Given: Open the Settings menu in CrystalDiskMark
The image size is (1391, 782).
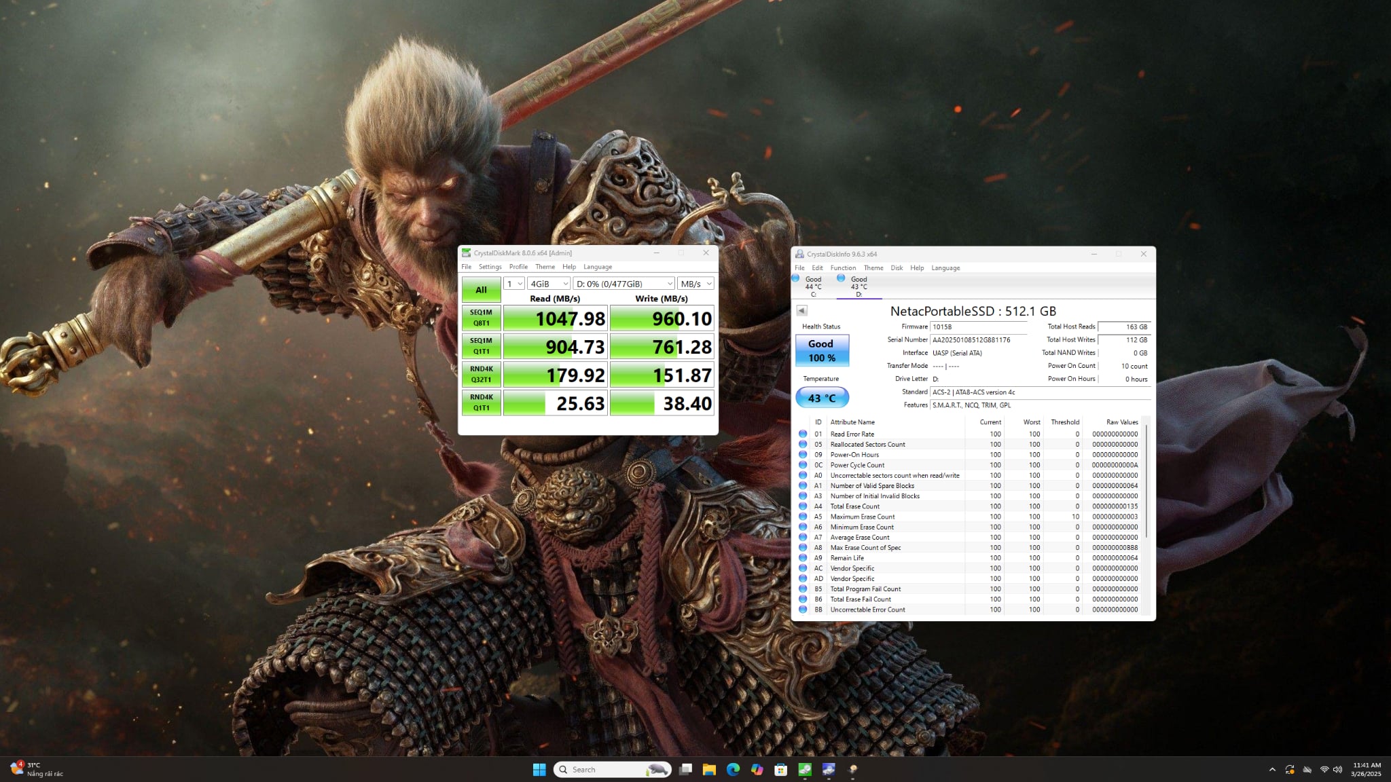Looking at the screenshot, I should point(490,267).
